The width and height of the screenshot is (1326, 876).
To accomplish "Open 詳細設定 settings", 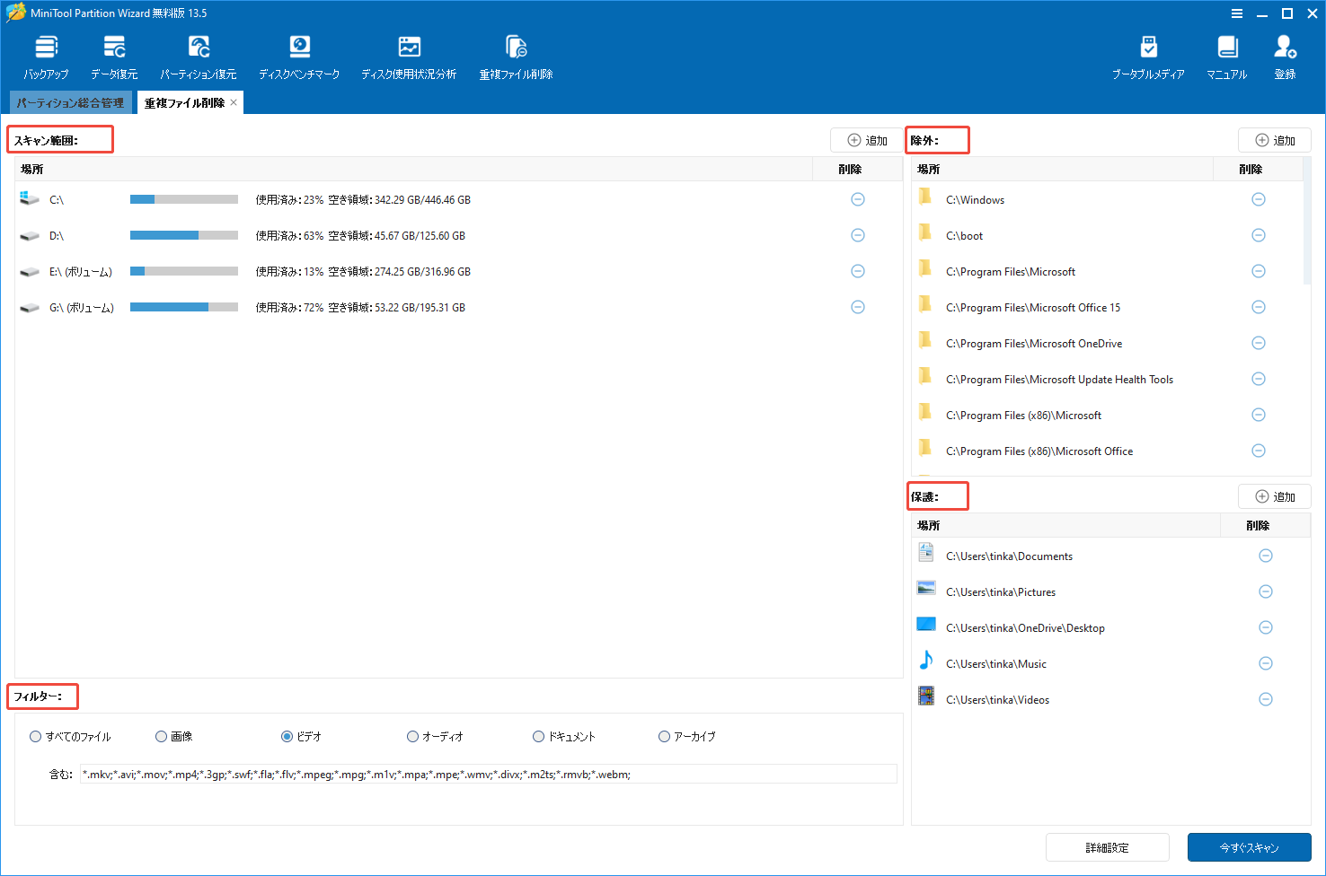I will [1107, 846].
